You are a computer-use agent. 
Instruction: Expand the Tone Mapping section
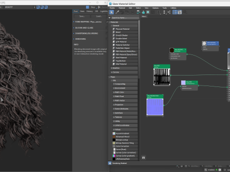(74, 22)
